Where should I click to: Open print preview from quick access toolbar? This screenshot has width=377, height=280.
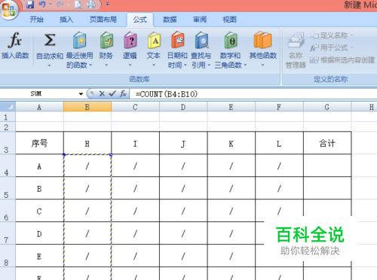(78, 5)
